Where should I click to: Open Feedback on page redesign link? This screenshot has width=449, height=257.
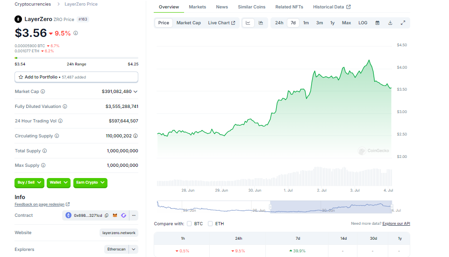click(40, 204)
